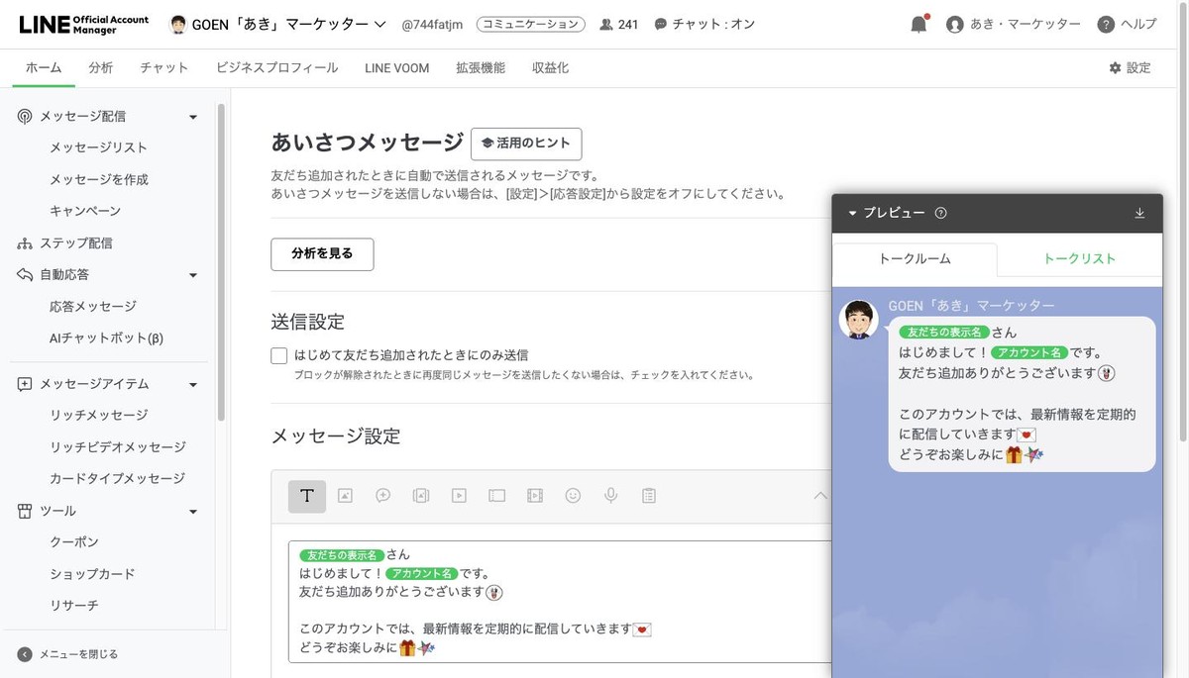Open ショップカード in the sidebar

click(x=92, y=575)
